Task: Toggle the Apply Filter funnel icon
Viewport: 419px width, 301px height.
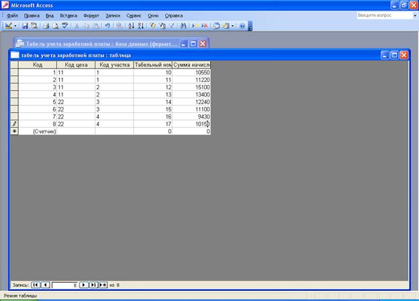Action: [172, 26]
